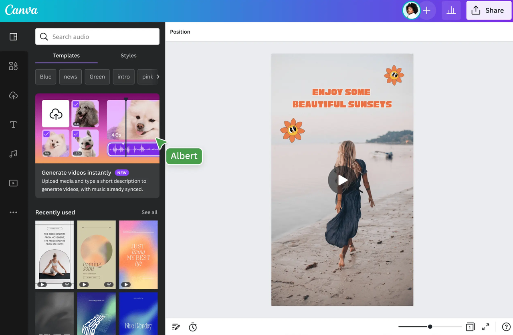Open the Videos sidebar icon

pyautogui.click(x=13, y=183)
